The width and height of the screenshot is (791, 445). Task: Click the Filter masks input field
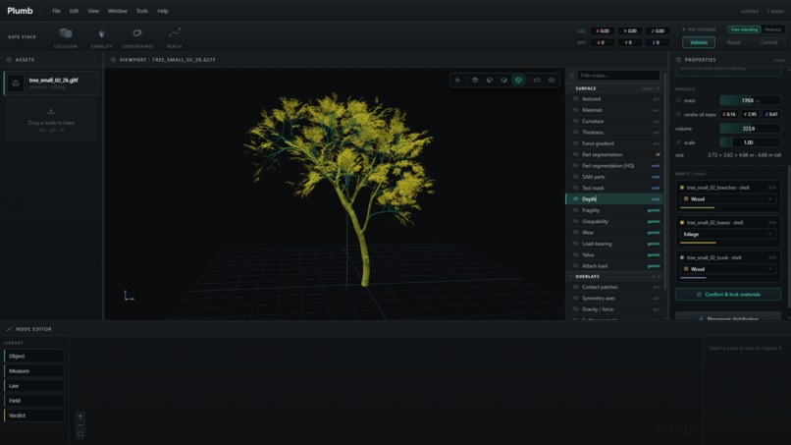(618, 76)
